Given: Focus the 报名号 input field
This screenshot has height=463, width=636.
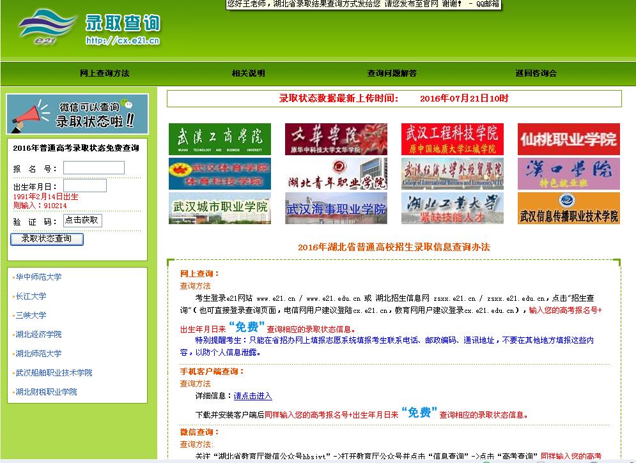Looking at the screenshot, I should tap(94, 168).
